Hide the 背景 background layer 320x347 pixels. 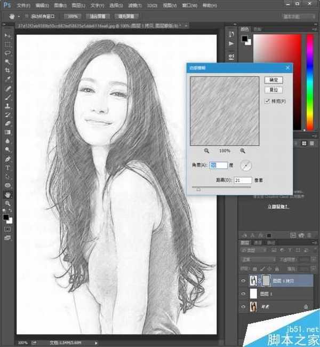point(244,306)
